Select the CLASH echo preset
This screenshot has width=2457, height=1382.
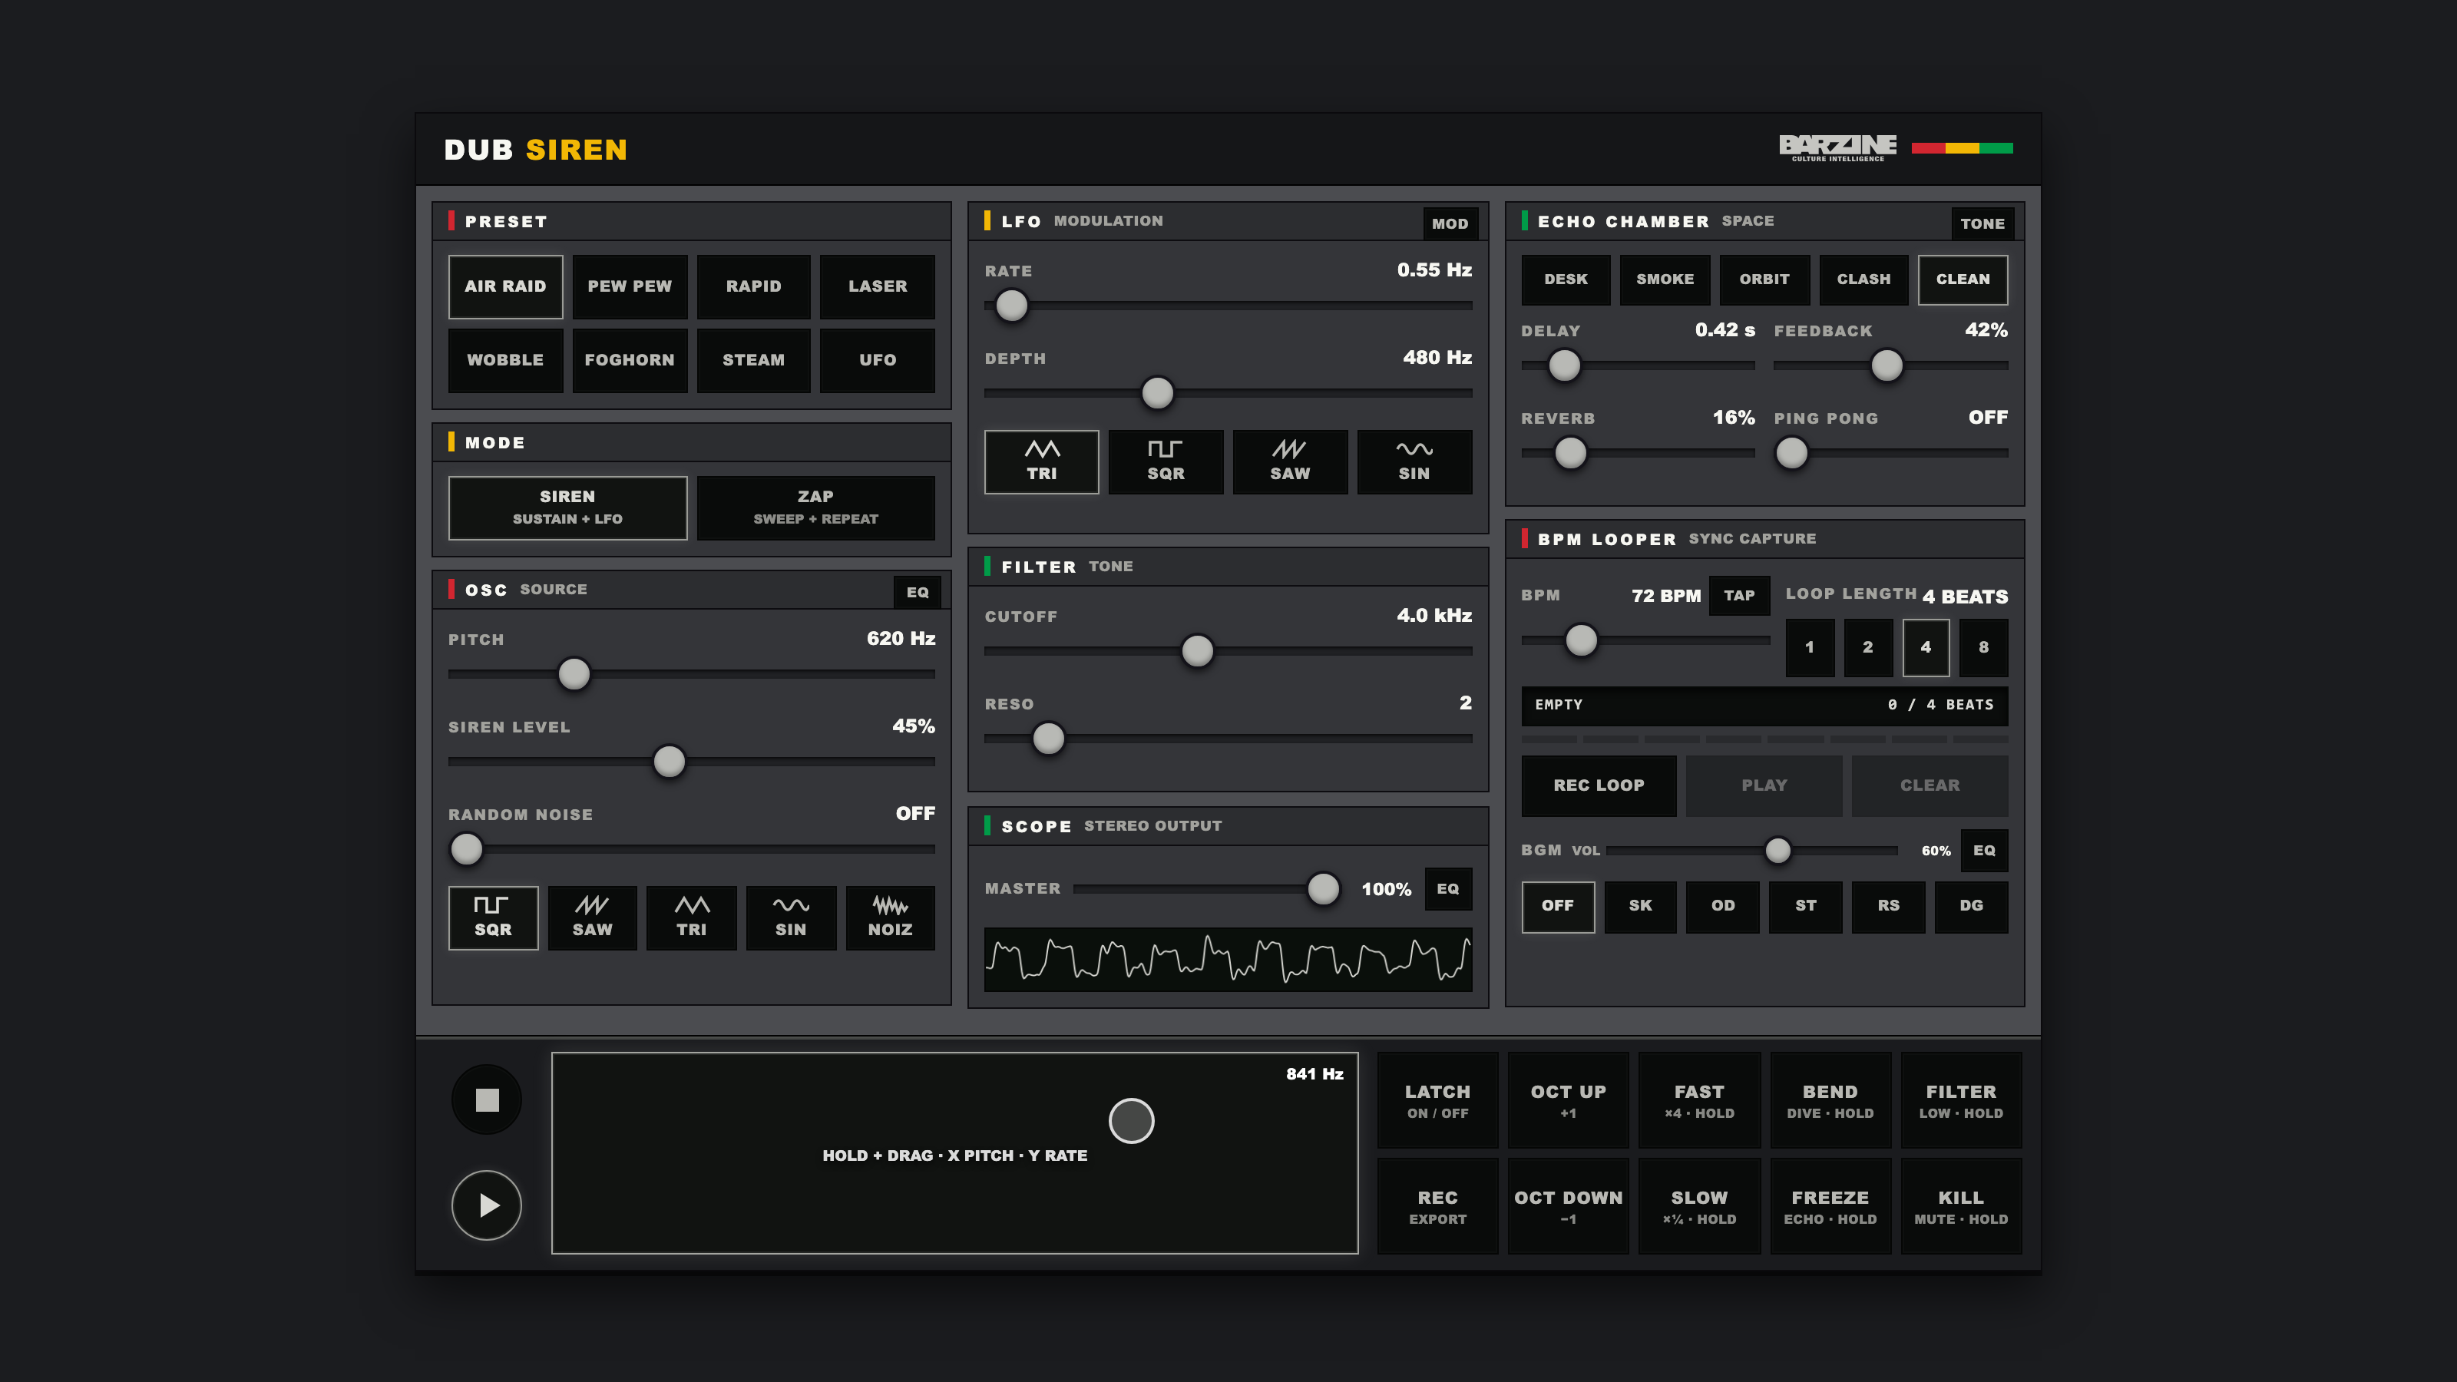1863,279
